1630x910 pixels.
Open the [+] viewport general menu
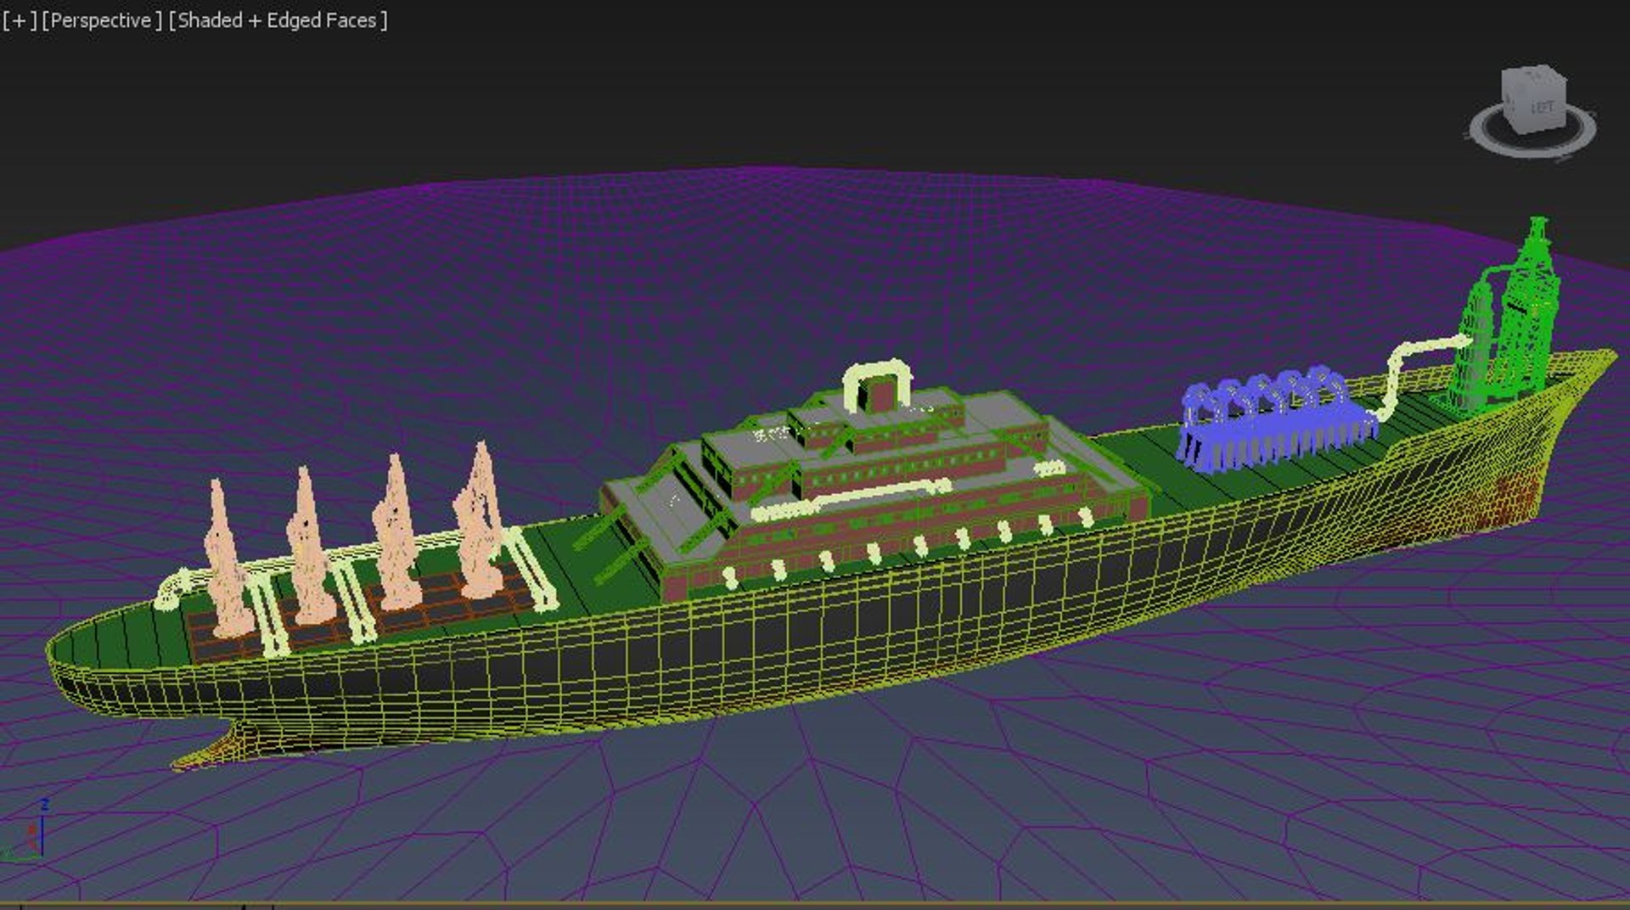click(19, 20)
